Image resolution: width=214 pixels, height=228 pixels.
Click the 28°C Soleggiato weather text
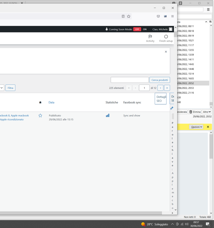(158, 224)
